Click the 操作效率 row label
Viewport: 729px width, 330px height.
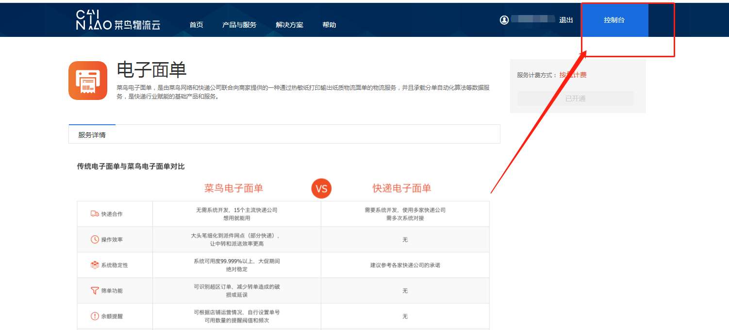(112, 240)
